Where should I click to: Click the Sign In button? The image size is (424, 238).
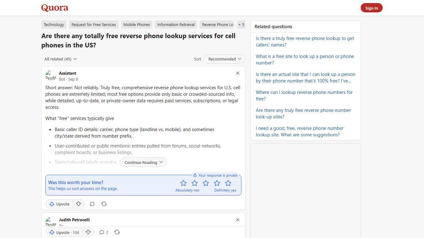coord(372,8)
